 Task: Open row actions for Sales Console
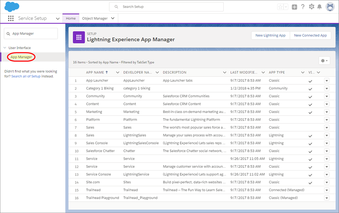327,143
